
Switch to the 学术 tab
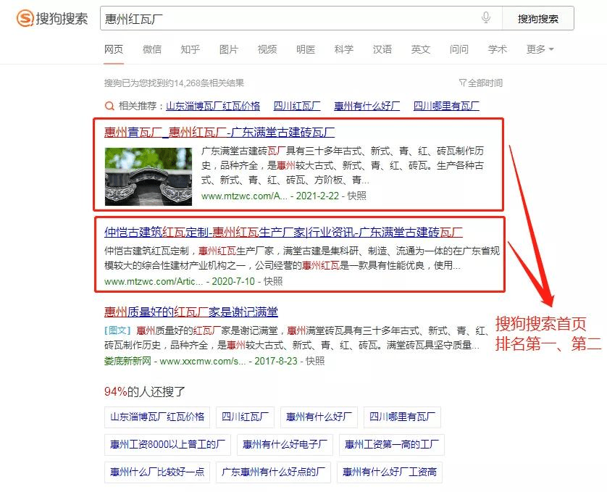point(497,49)
